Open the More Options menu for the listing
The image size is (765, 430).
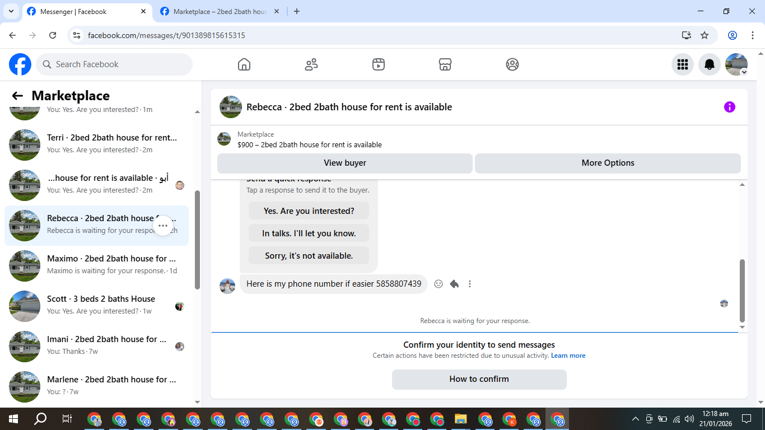608,163
